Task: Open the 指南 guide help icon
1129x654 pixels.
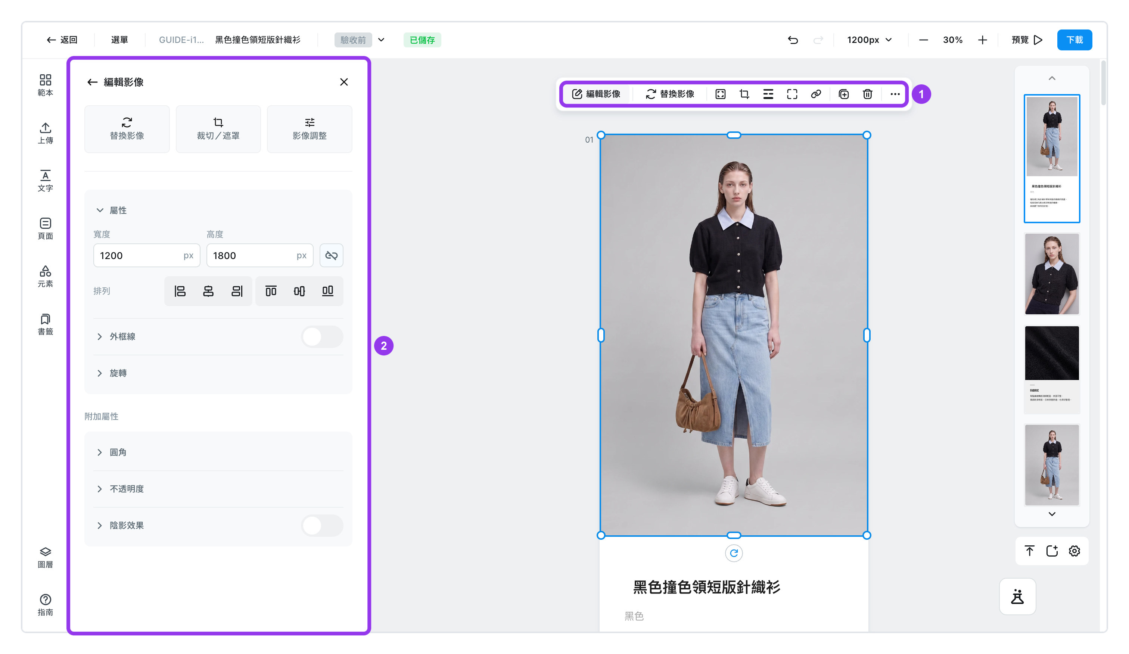Action: click(x=45, y=605)
